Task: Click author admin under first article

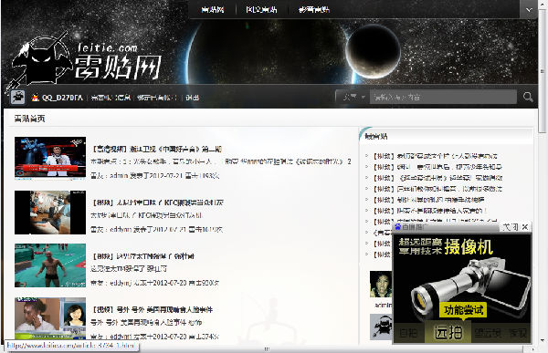Action: pos(119,176)
